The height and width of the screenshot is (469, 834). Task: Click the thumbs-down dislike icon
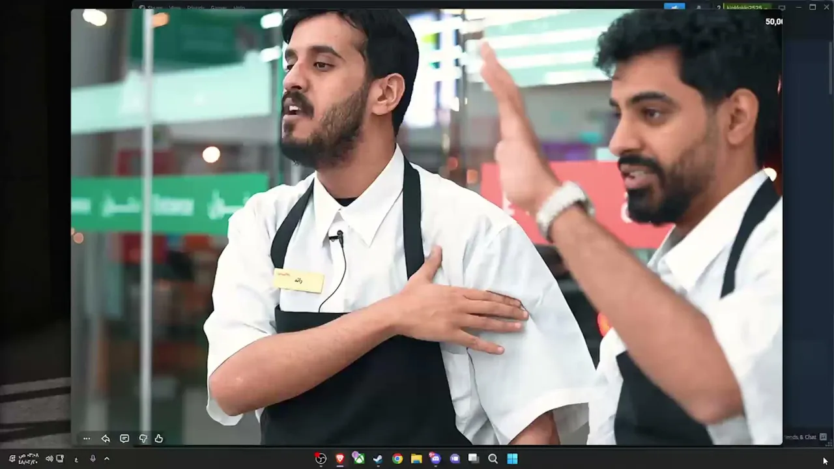coord(143,438)
